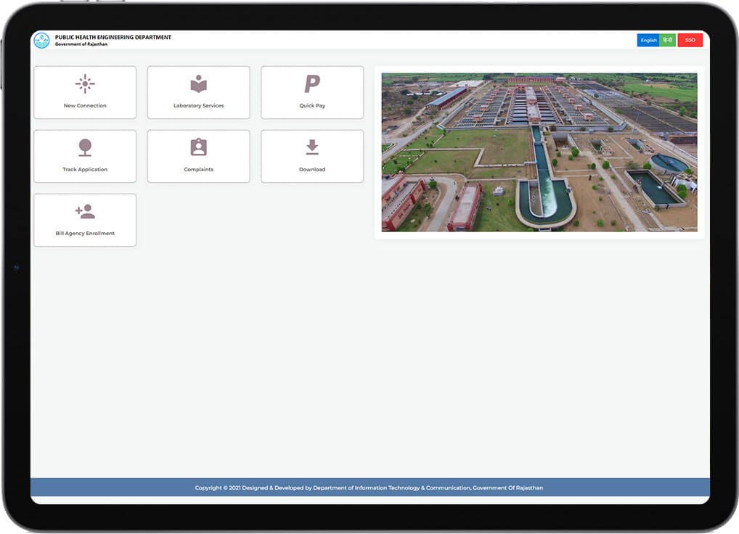This screenshot has width=739, height=534.
Task: Click the PHED round logo in header
Action: coord(41,41)
